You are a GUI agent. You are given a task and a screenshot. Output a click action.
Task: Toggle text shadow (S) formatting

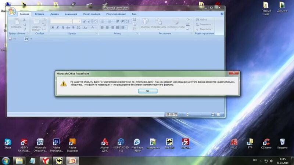click(73, 27)
